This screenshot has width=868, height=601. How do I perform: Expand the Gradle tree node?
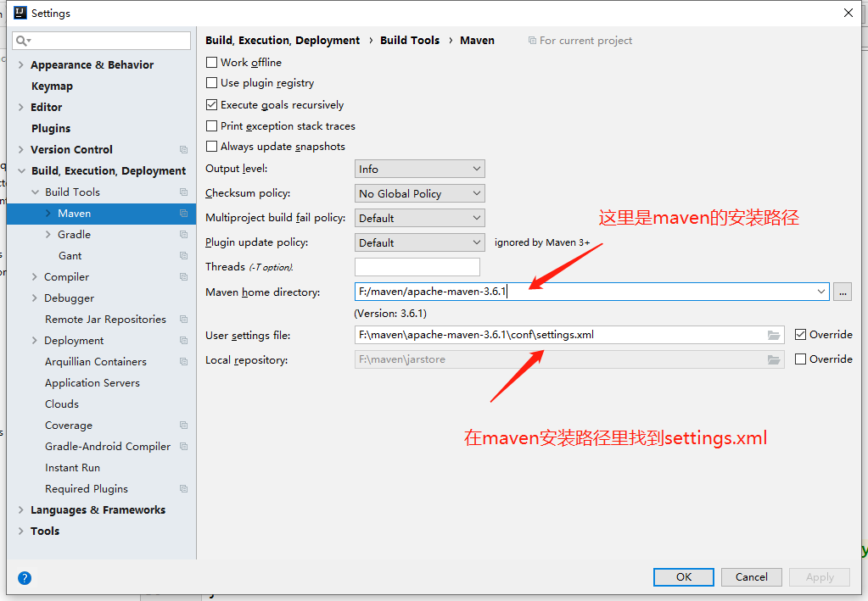pos(48,235)
